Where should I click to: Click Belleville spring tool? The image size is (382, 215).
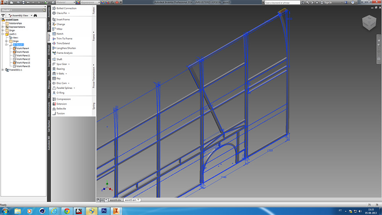(59, 108)
